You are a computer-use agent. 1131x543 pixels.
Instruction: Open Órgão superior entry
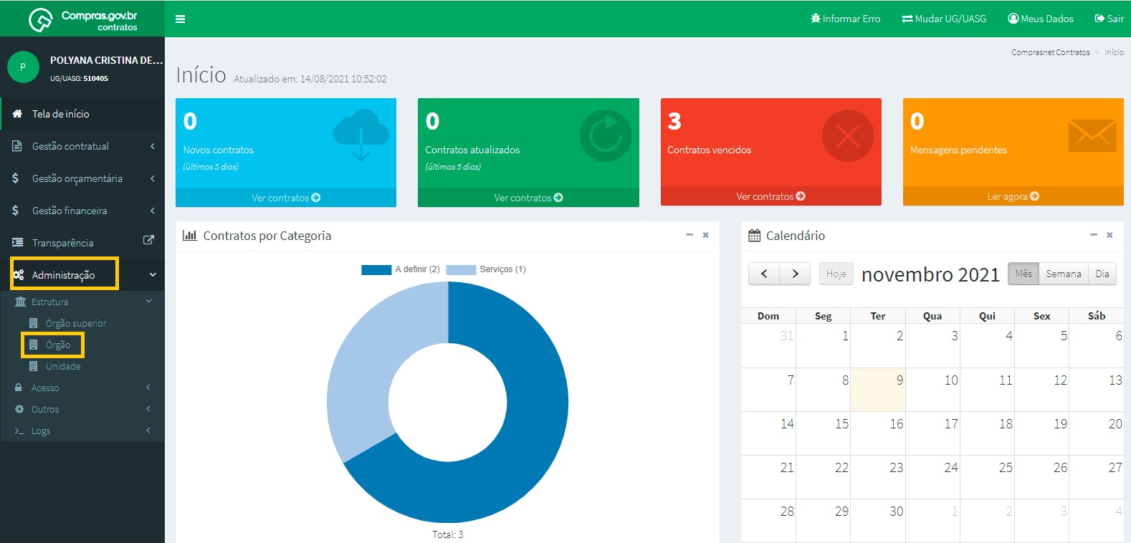click(76, 323)
